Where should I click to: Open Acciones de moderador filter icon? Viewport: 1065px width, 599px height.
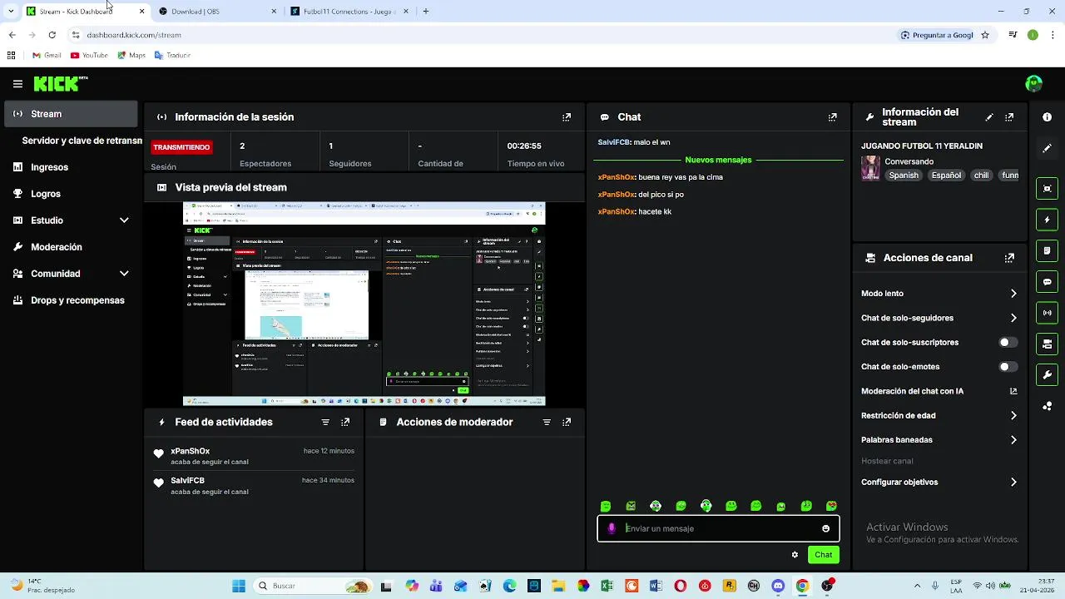pos(547,423)
